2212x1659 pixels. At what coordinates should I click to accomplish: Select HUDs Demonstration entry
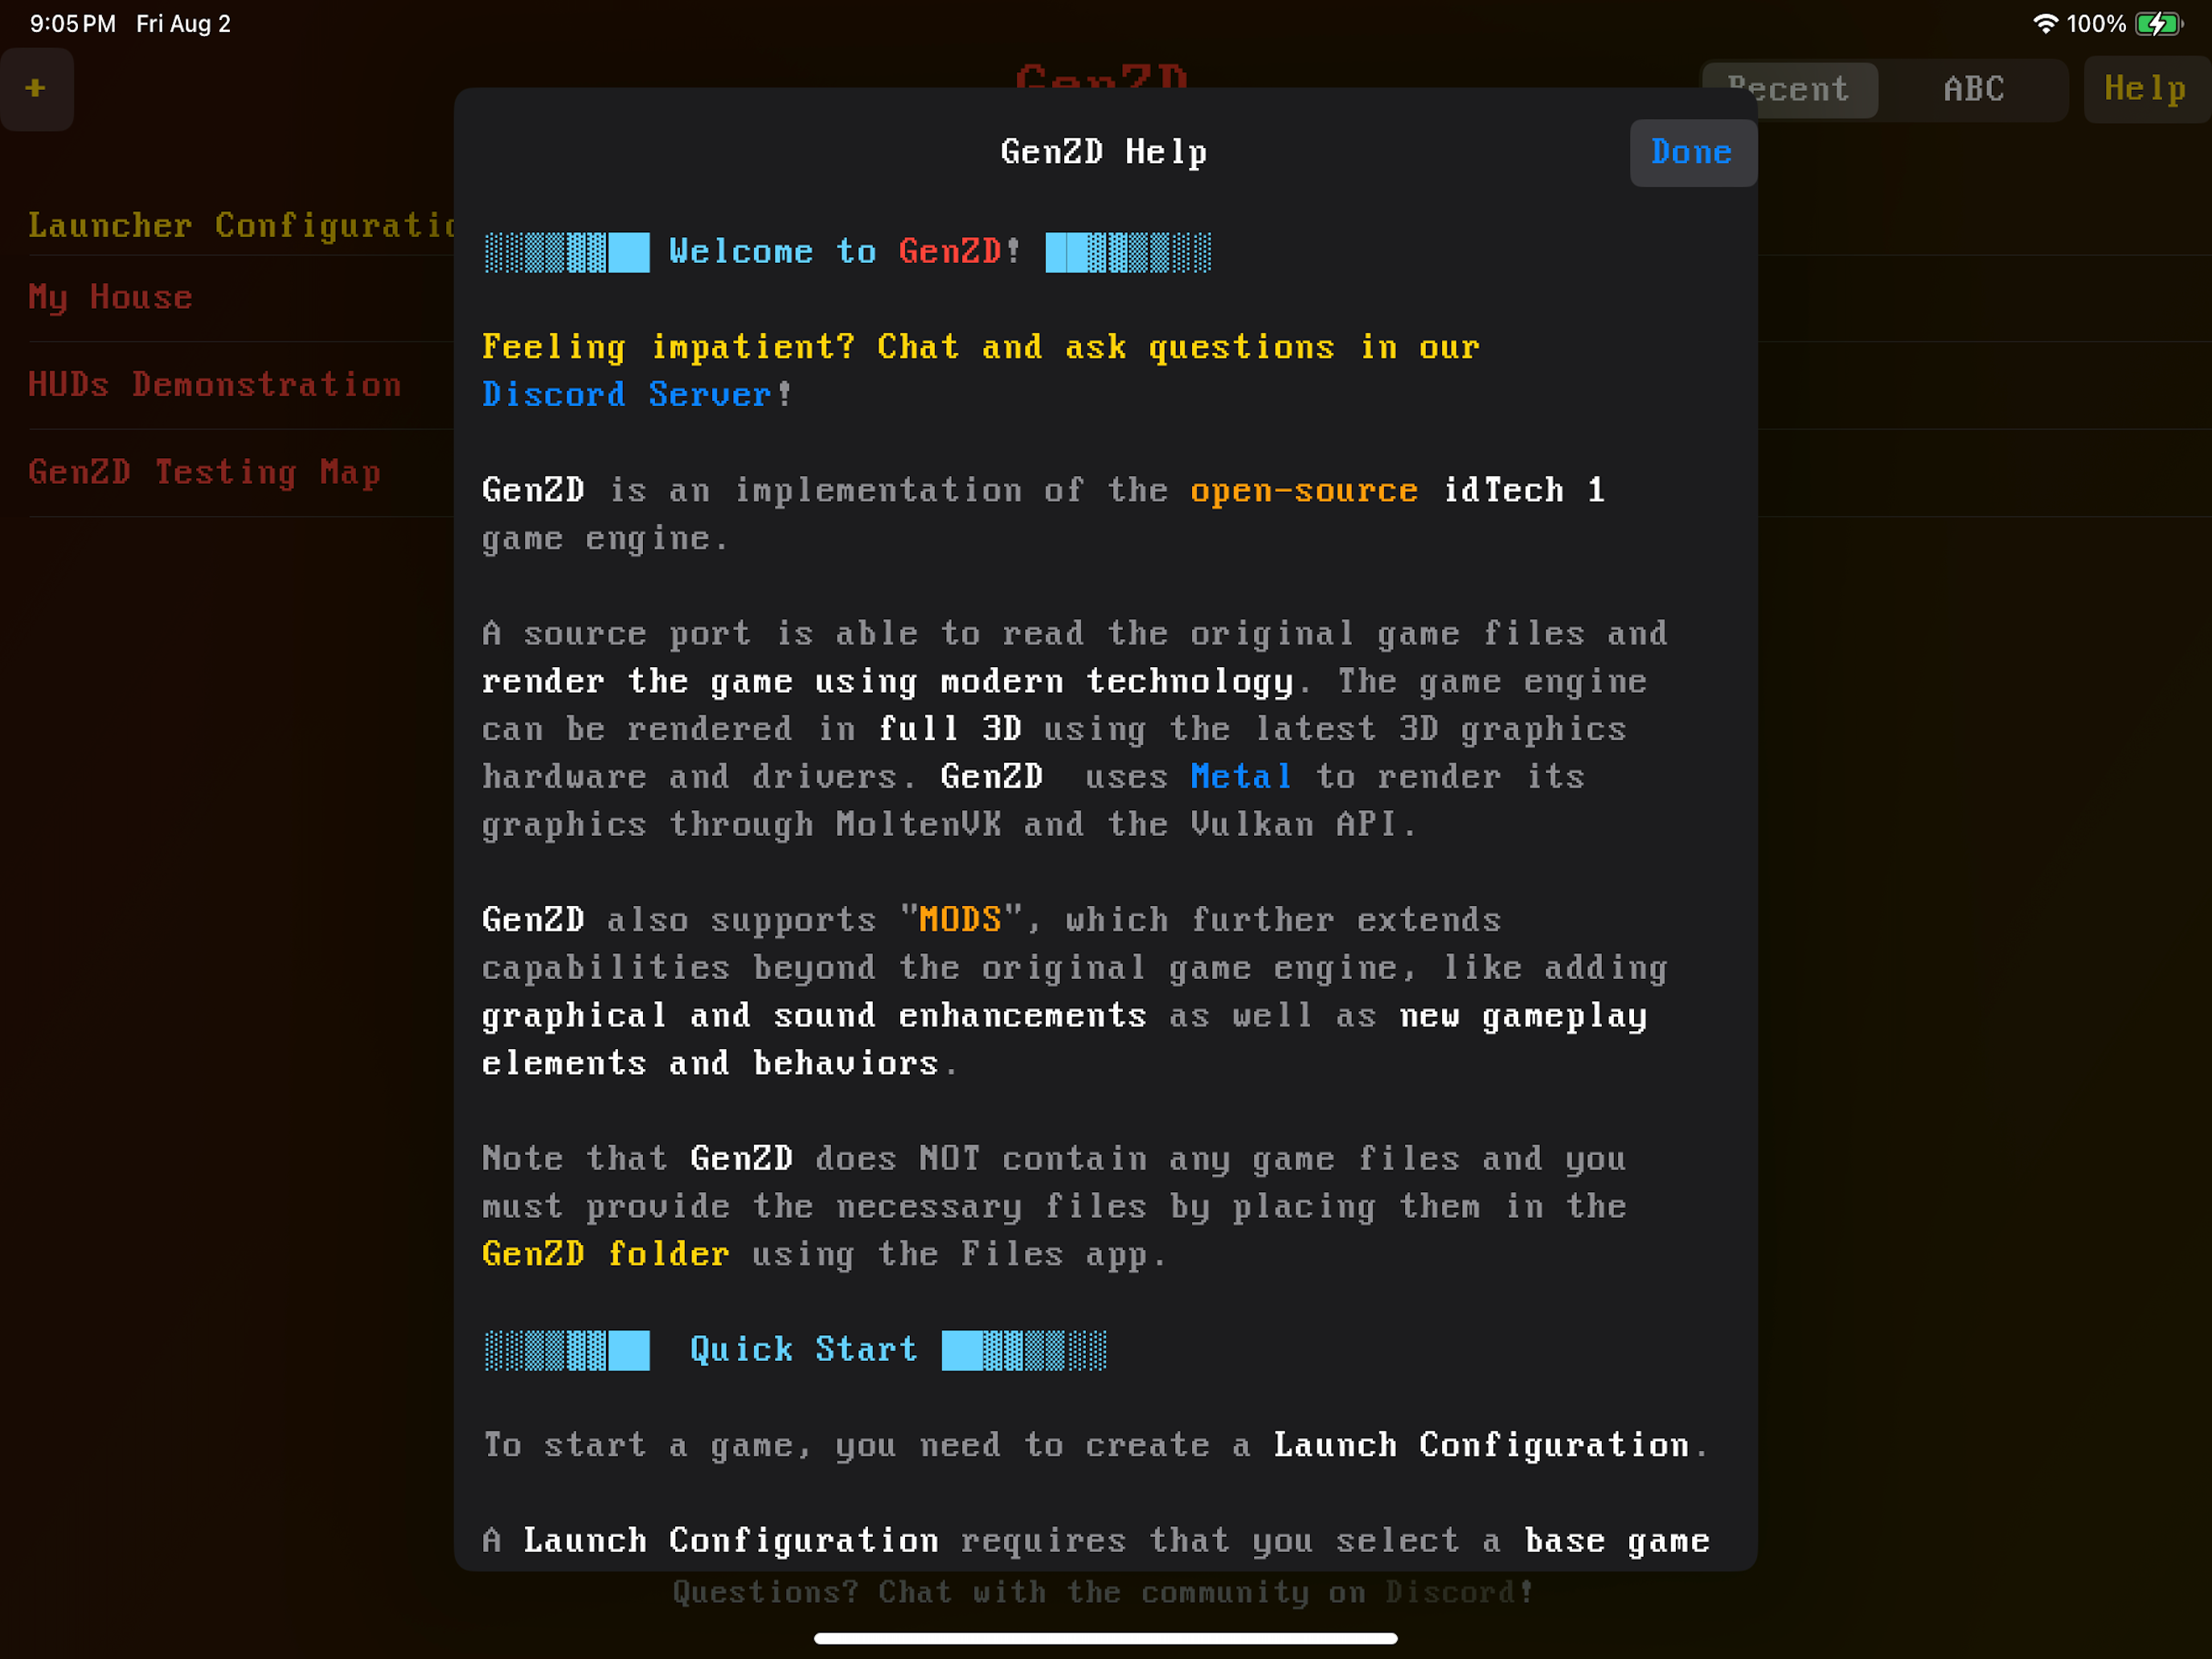pyautogui.click(x=214, y=384)
